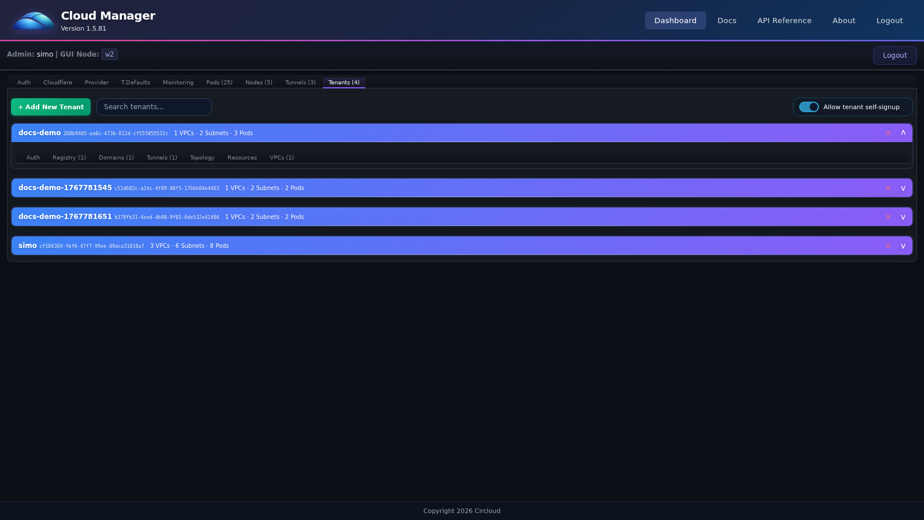Click the delete × on simo tenant
This screenshot has width=924, height=520.
888,246
